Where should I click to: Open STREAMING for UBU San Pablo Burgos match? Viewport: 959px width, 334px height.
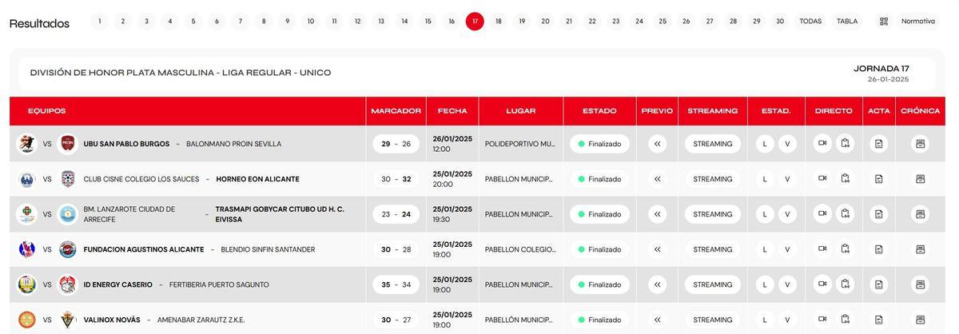pos(713,144)
